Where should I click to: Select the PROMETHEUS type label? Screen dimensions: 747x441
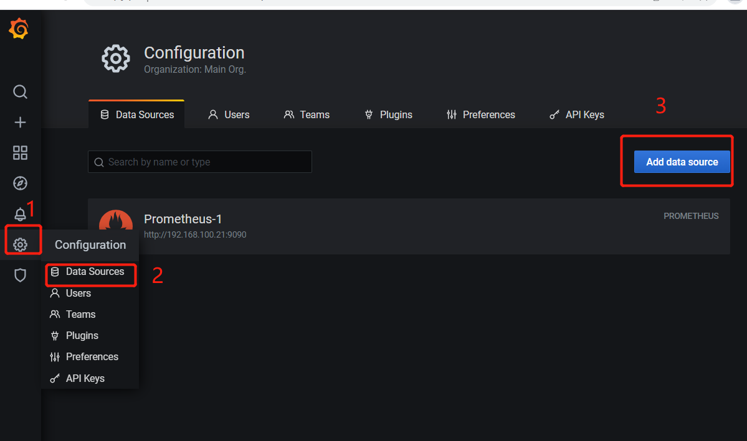(691, 216)
